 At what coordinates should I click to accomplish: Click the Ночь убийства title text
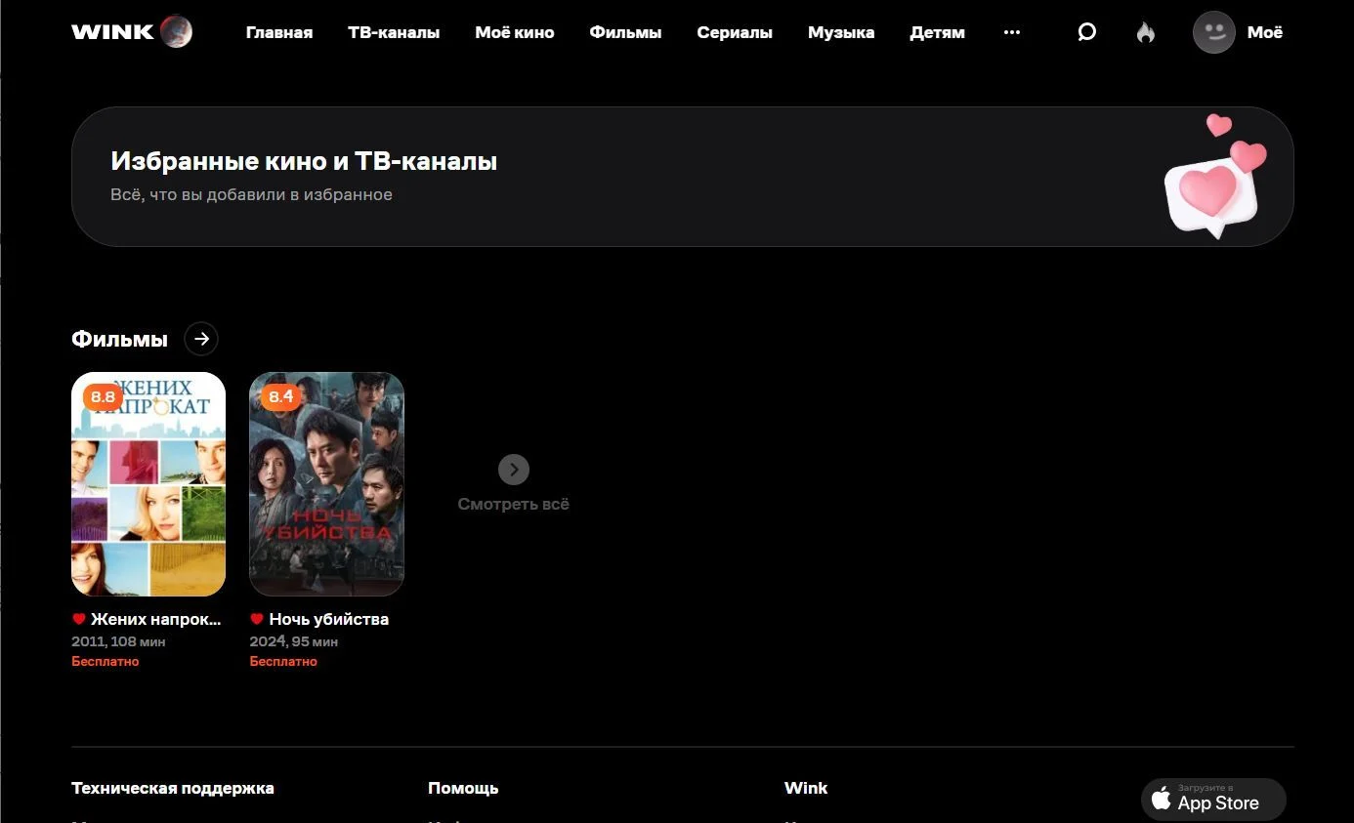click(329, 619)
